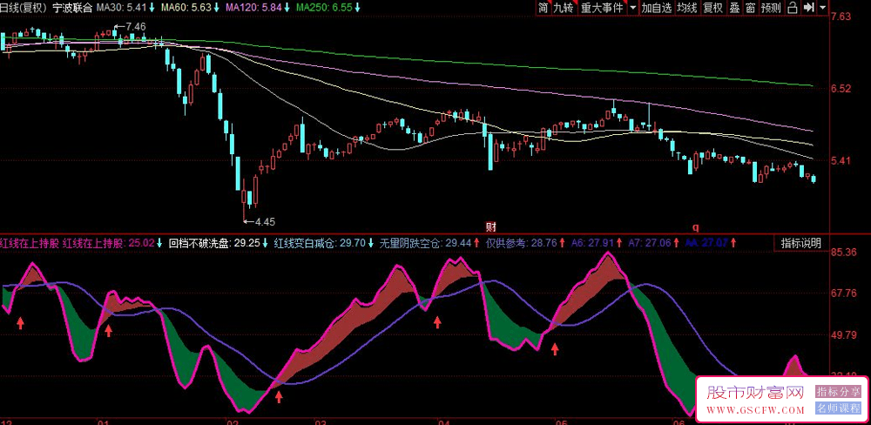Select the 日线(复权) daily chart label
The width and height of the screenshot is (871, 425).
(x=24, y=8)
